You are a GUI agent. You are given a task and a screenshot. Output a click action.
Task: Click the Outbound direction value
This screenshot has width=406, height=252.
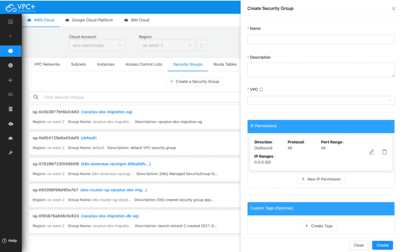(263, 148)
